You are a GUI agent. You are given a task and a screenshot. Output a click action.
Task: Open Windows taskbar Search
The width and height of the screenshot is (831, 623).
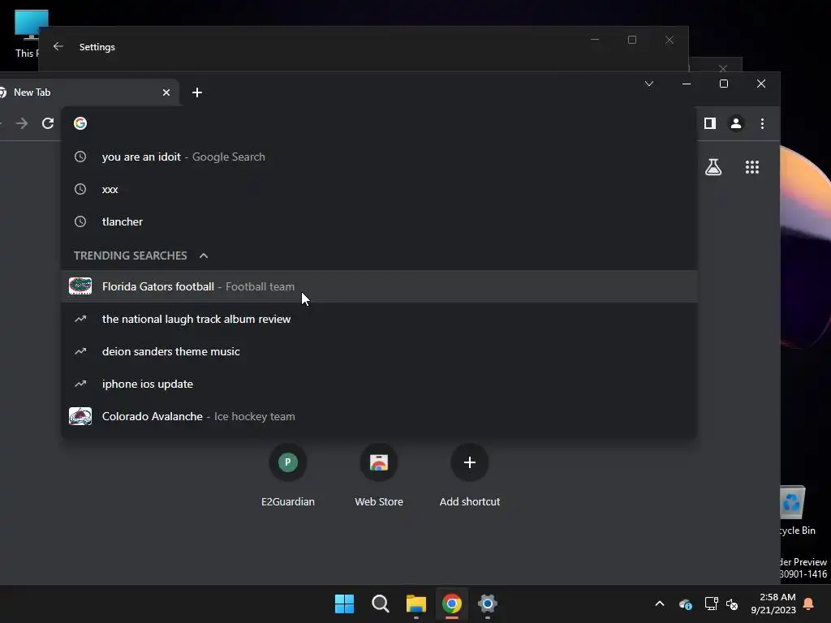coord(380,604)
